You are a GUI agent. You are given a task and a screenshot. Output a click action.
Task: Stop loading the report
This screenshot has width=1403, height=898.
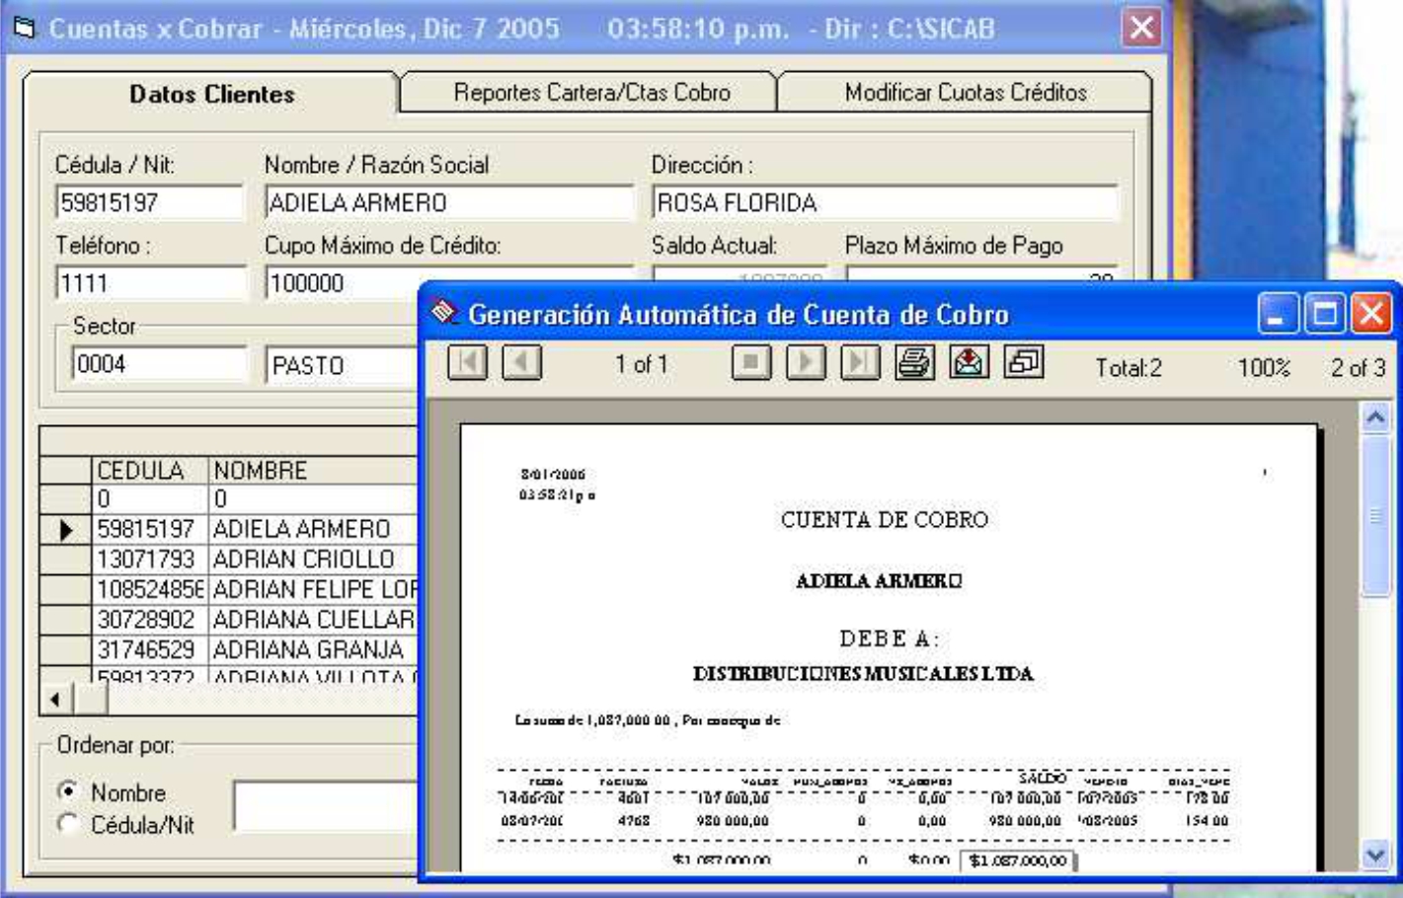pyautogui.click(x=751, y=364)
